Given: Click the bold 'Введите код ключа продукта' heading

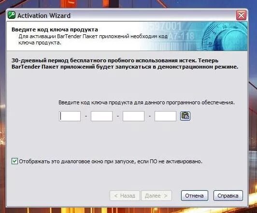Looking at the screenshot, I should click(x=55, y=29).
